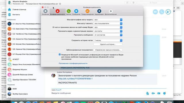184x103 pixels.
Task: Open 'Бердск Нина Анисимова' contact
Action: click(24, 64)
